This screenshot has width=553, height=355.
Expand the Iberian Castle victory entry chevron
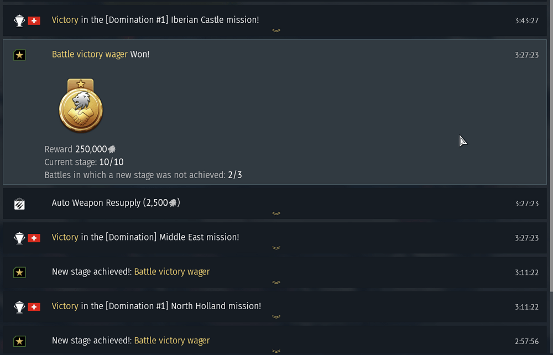[276, 31]
